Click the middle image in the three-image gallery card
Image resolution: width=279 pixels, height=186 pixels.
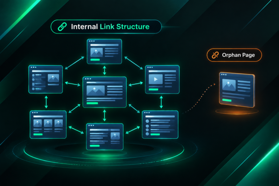[48, 123]
